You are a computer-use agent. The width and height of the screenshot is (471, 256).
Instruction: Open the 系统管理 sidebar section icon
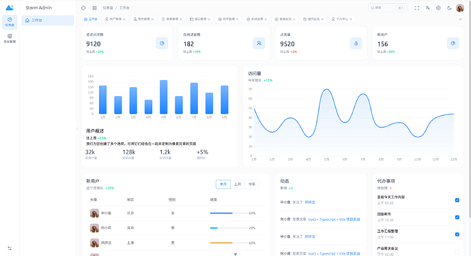click(10, 38)
